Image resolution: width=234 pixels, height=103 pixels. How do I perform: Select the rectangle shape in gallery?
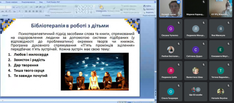tap(85, 6)
